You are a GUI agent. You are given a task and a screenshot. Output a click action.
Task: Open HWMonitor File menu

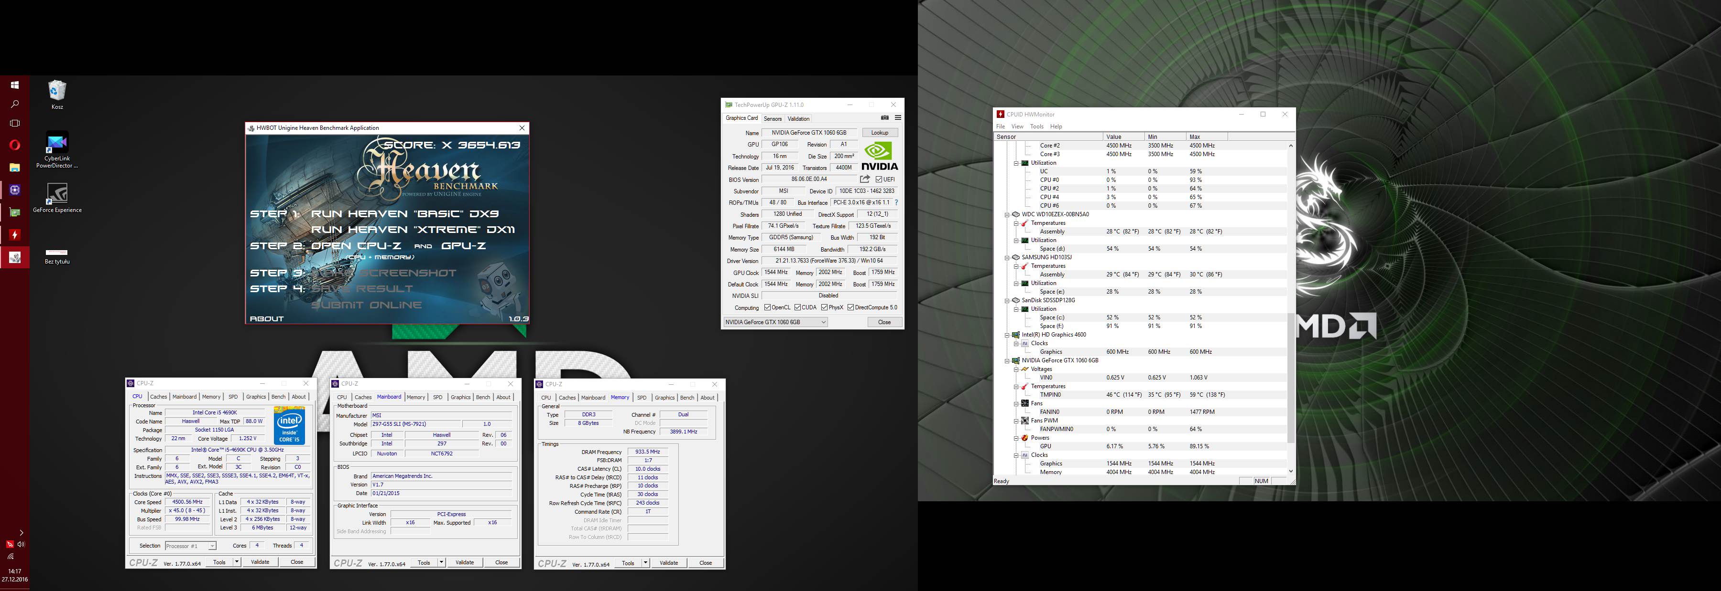point(1000,126)
